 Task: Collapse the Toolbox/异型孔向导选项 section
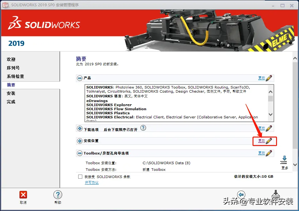[x=80, y=153]
